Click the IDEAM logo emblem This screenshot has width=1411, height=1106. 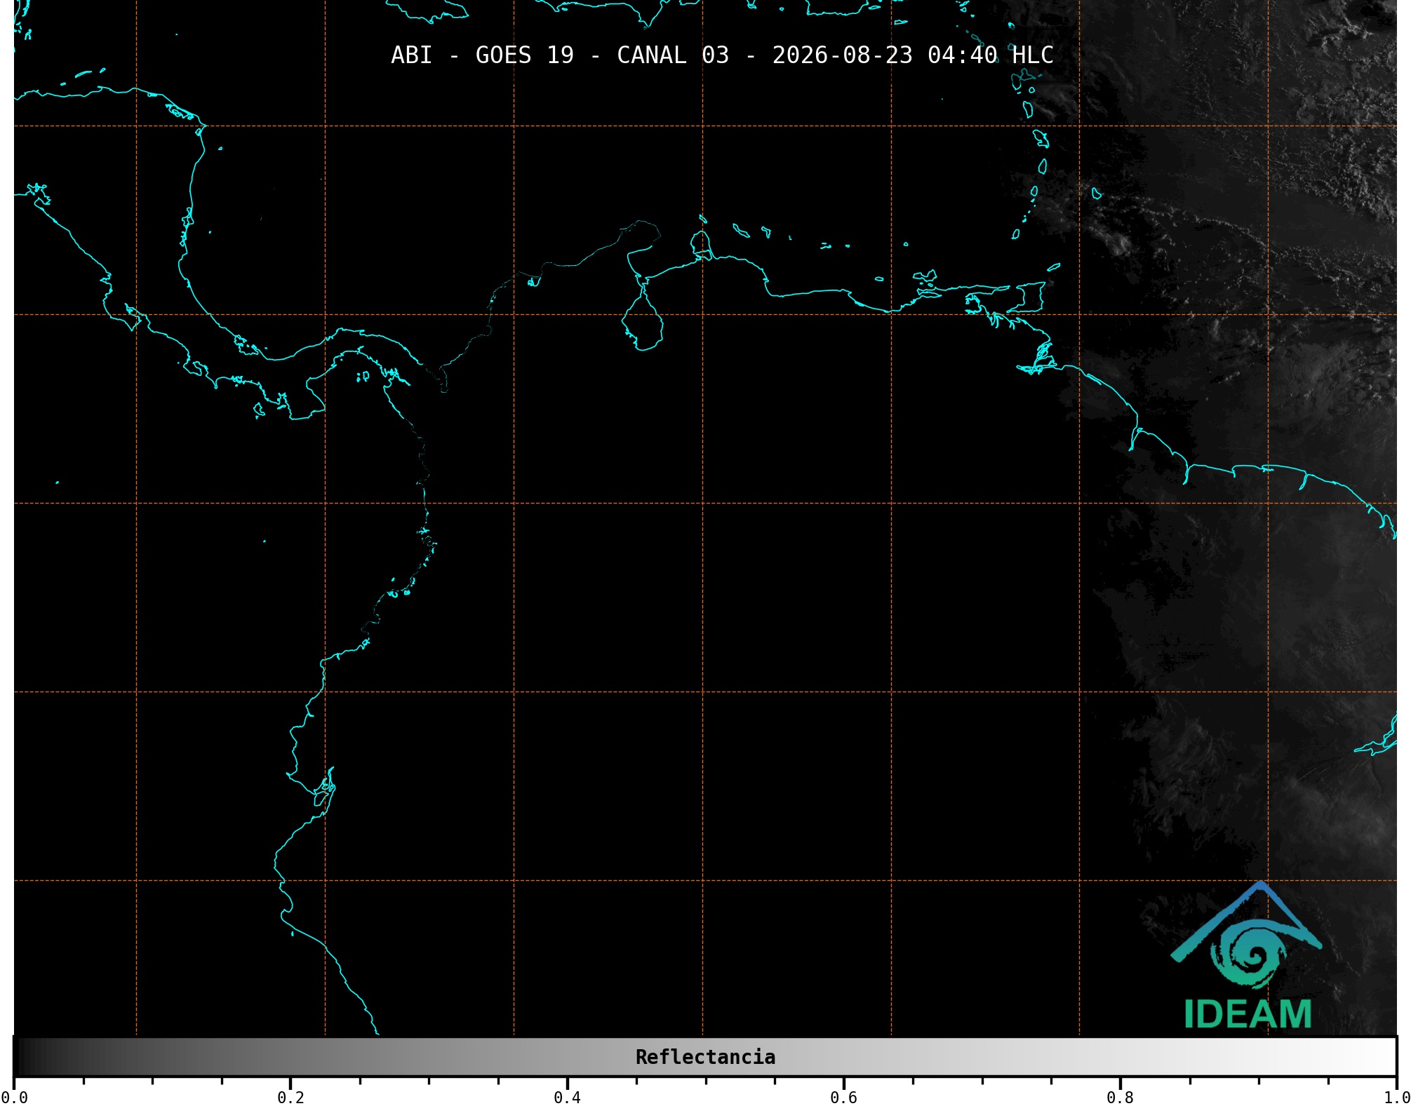[x=1246, y=936]
